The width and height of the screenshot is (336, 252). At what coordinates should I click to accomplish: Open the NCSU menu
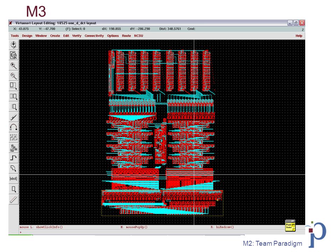[139, 36]
